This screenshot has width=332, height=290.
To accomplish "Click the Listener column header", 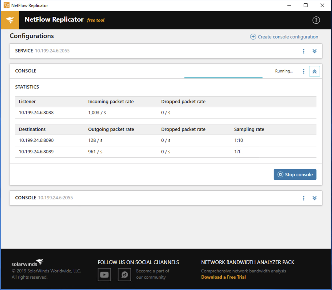I will click(x=27, y=102).
